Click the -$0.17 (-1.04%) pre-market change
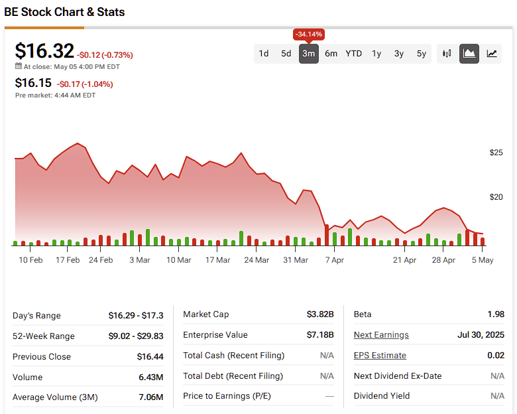 coord(85,84)
